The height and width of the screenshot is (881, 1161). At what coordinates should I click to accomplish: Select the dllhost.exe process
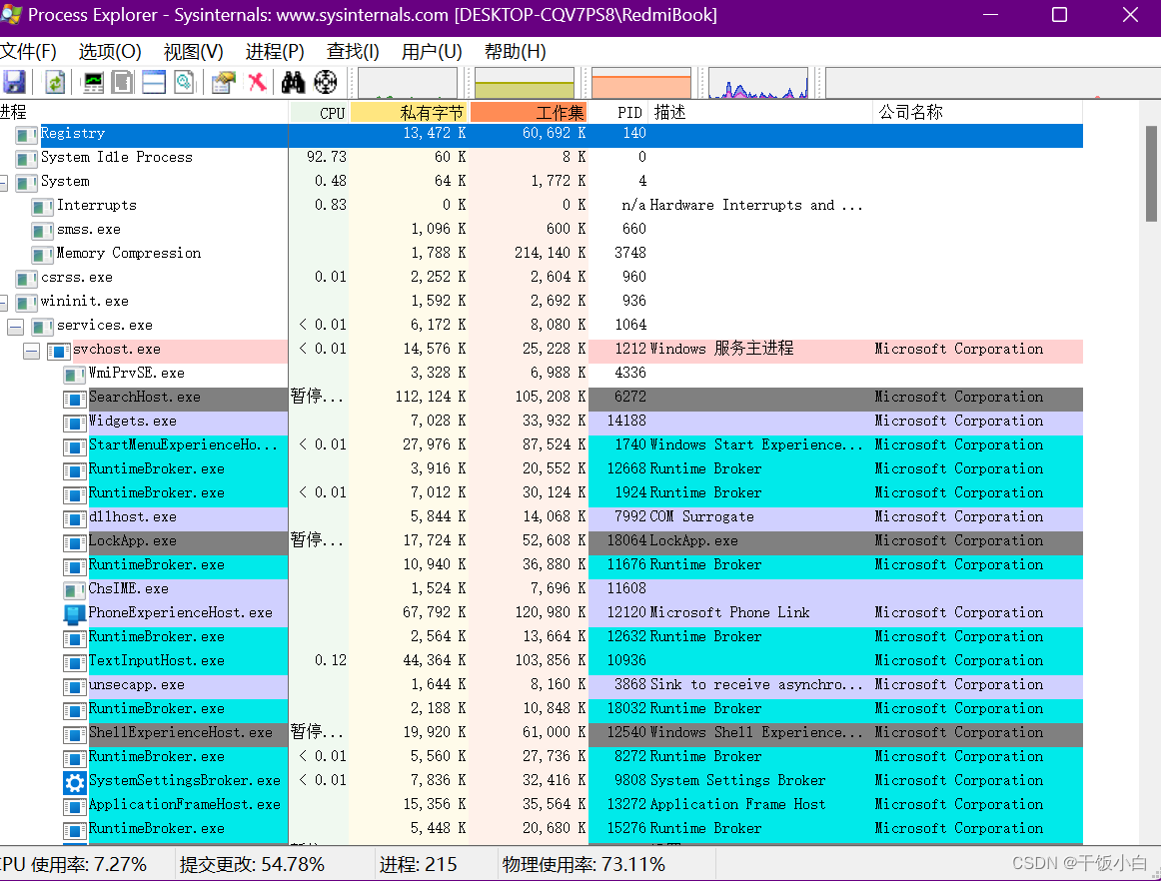[133, 516]
